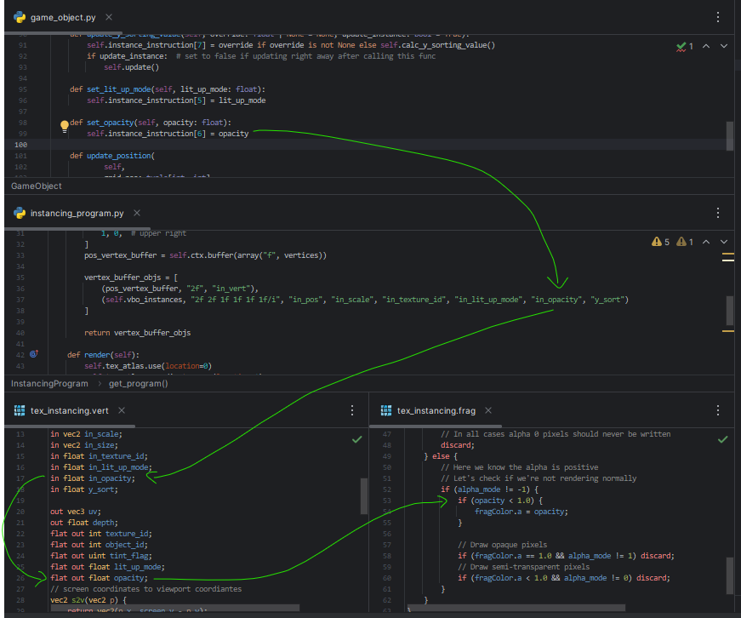
Task: Click 'in float y_sort;' in vertex shader
Action: 84,489
